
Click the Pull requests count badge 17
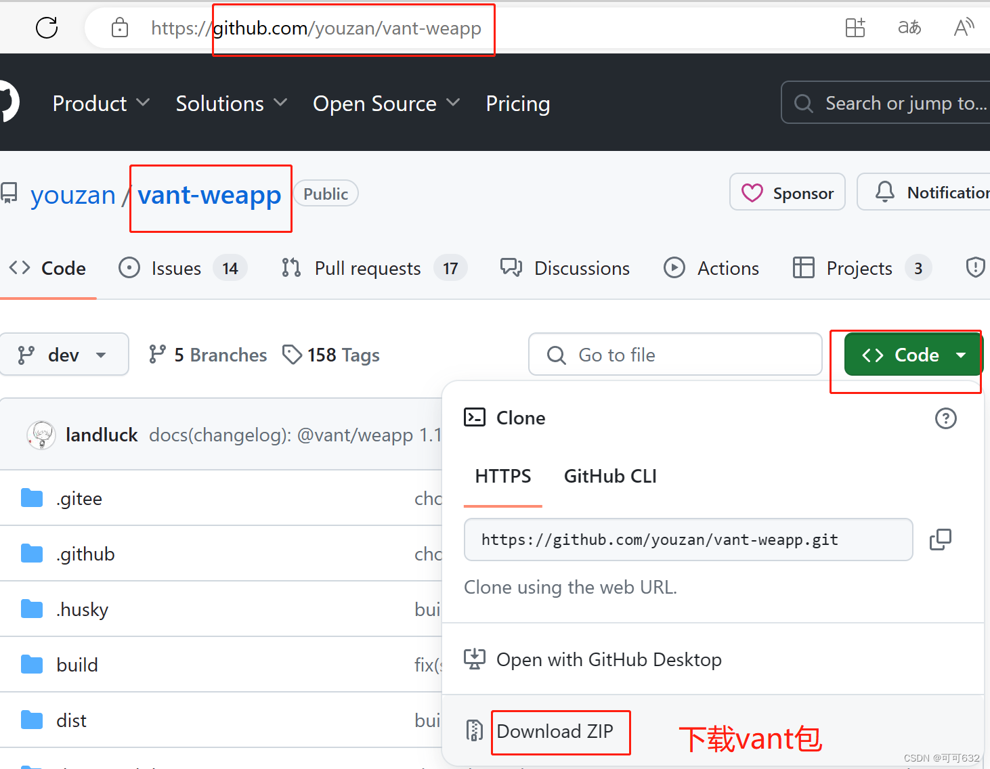coord(450,268)
